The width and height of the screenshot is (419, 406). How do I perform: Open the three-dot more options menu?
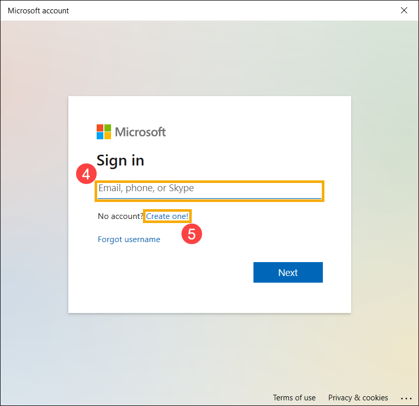click(x=406, y=398)
